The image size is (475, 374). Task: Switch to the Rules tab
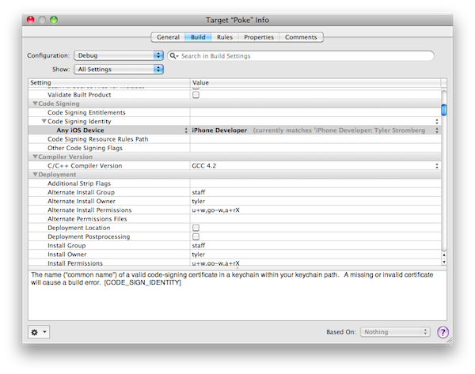coord(225,37)
